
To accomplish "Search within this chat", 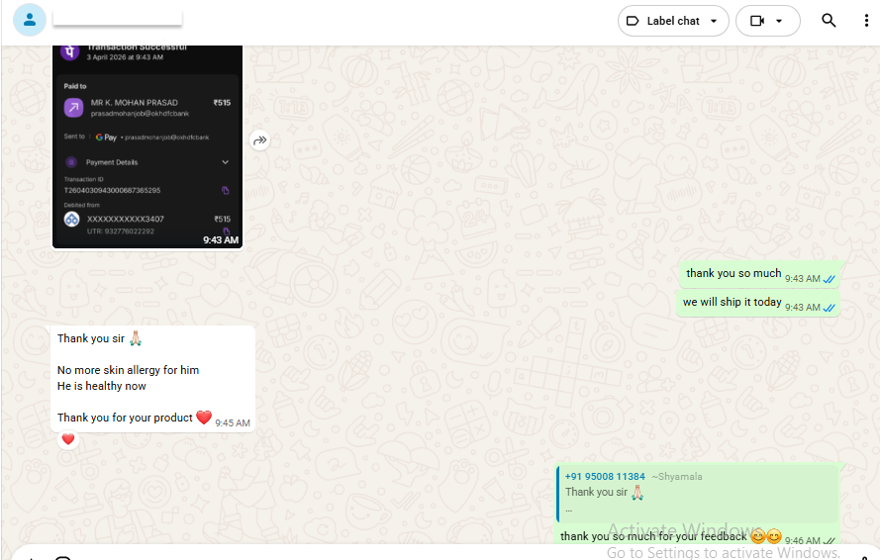I will click(x=829, y=20).
